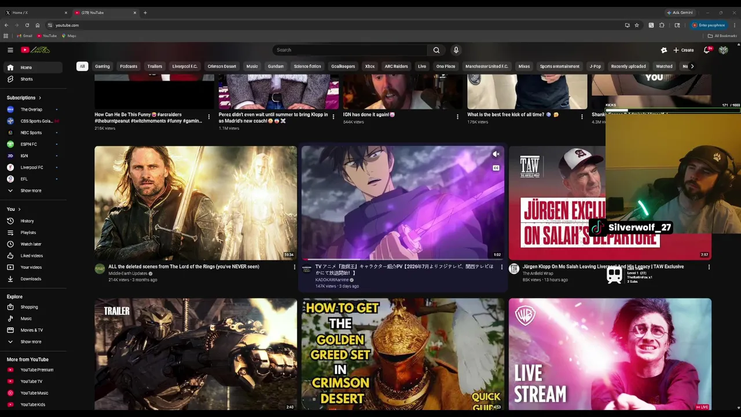Open Shorts in the sidebar
Screen dimensions: 741x417
pos(32,79)
